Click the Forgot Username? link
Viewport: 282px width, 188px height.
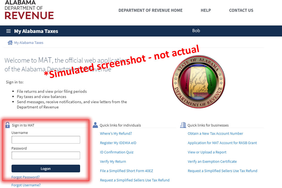click(x=26, y=185)
